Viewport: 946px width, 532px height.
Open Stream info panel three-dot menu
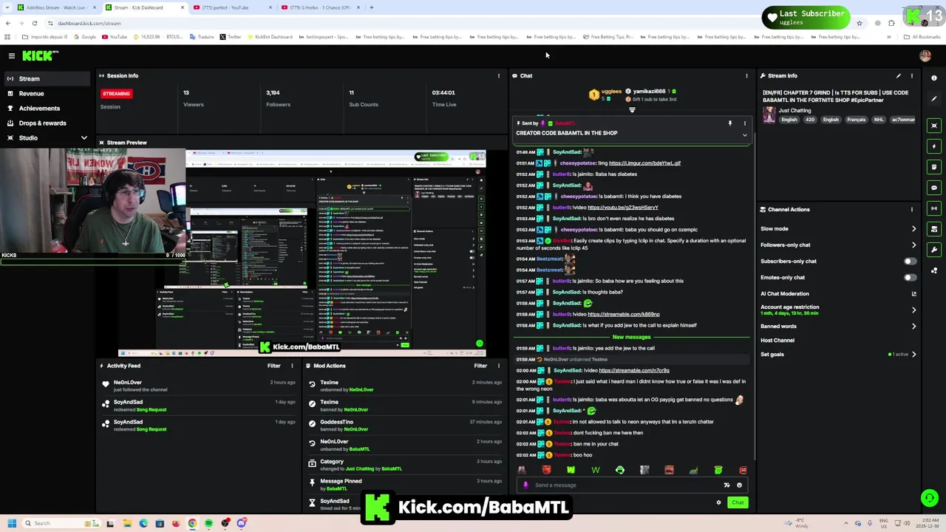912,75
